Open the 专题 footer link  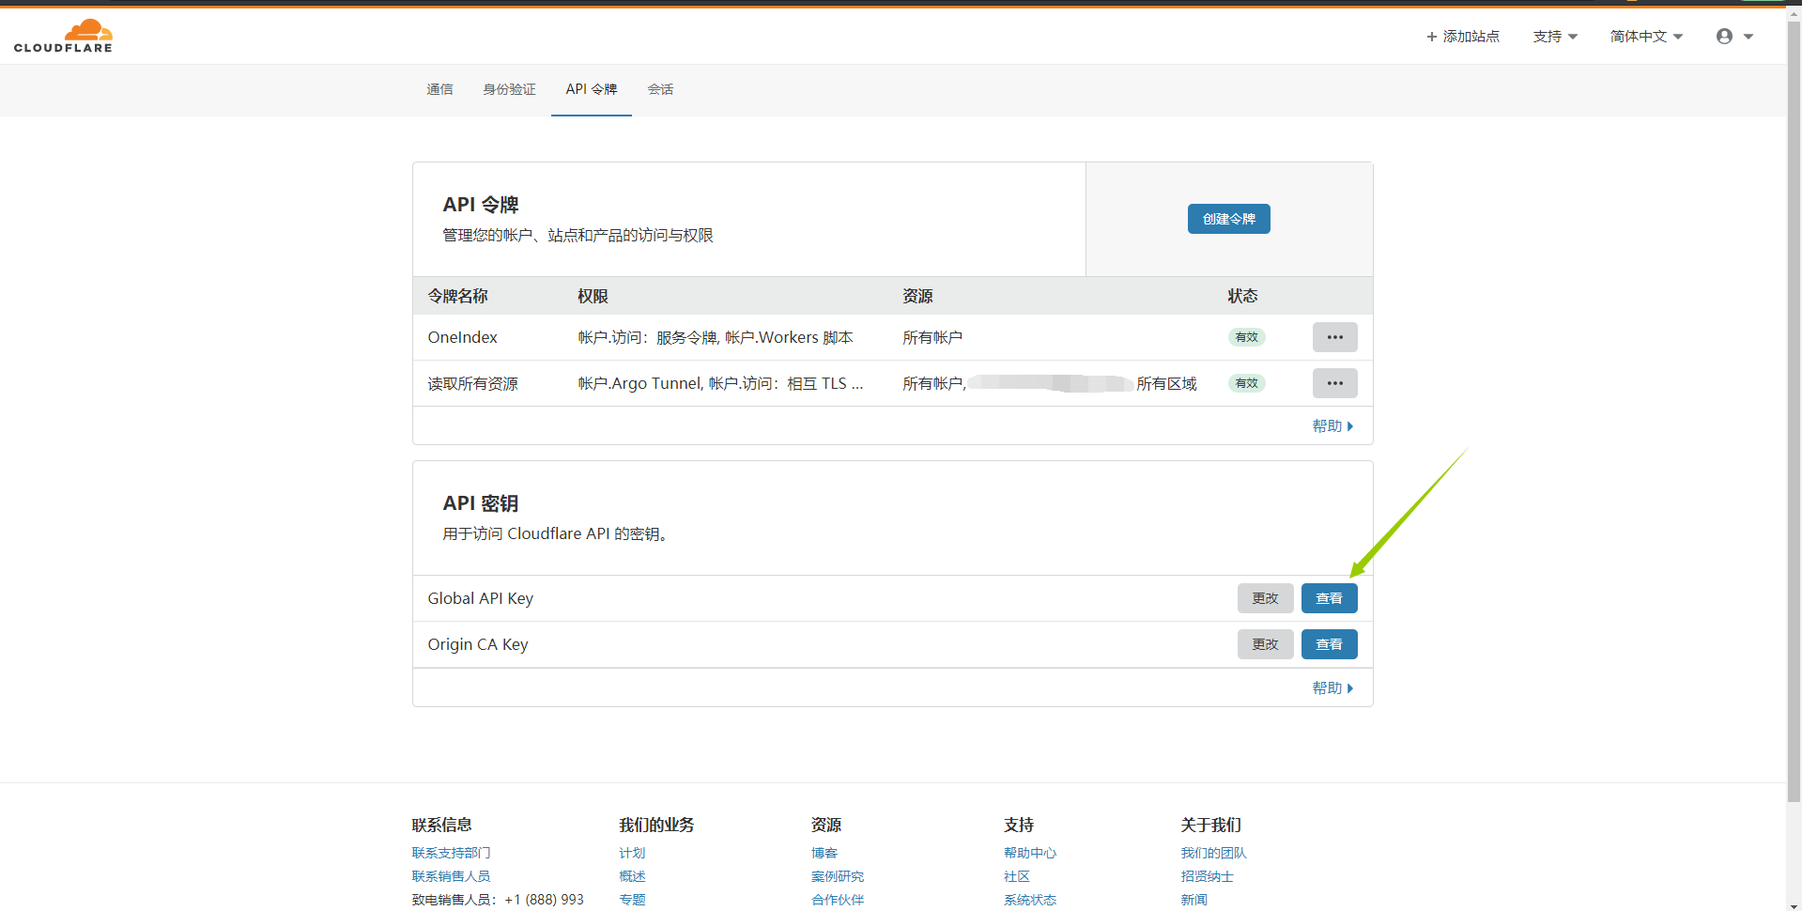click(x=632, y=900)
